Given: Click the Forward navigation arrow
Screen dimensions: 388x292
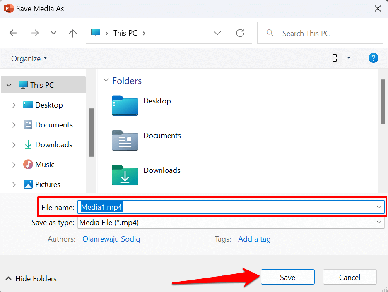Looking at the screenshot, I should [x=35, y=34].
